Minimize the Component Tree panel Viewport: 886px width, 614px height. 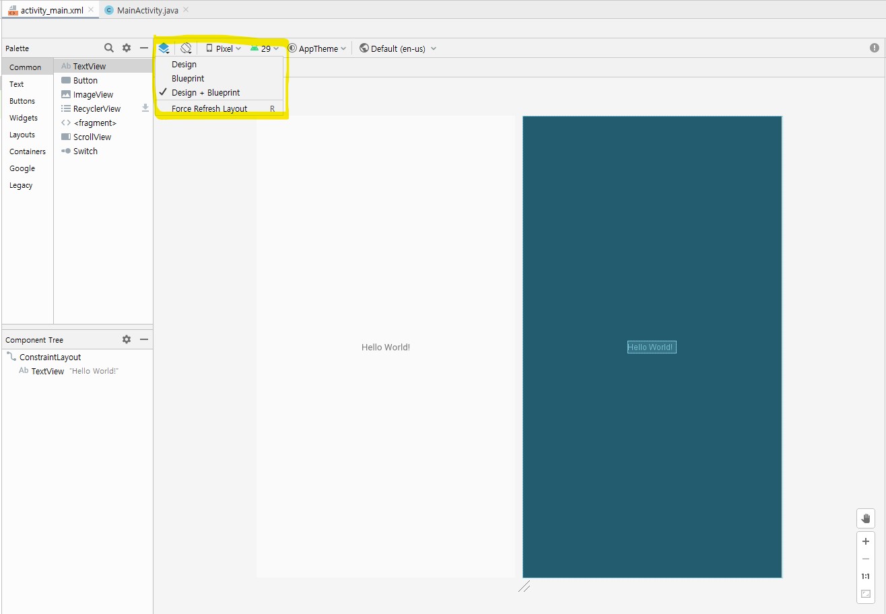[144, 339]
